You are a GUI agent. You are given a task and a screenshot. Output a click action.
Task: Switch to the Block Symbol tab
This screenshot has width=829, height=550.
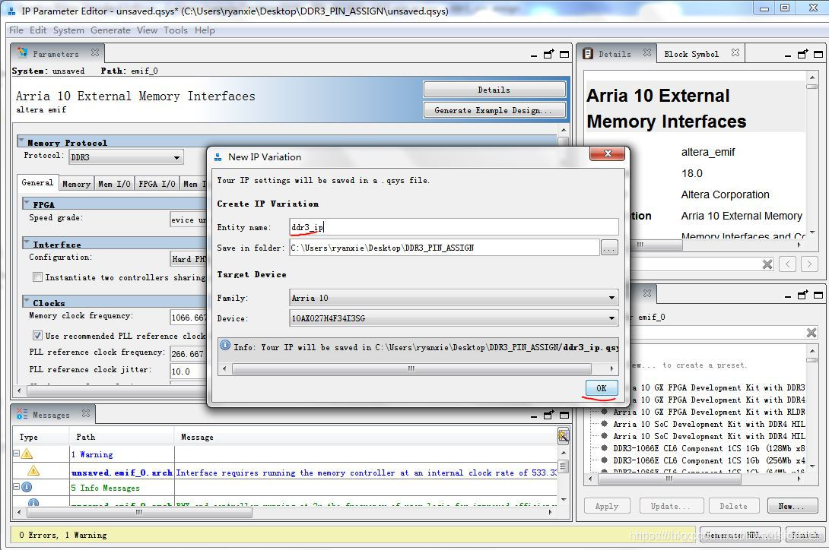tap(691, 54)
